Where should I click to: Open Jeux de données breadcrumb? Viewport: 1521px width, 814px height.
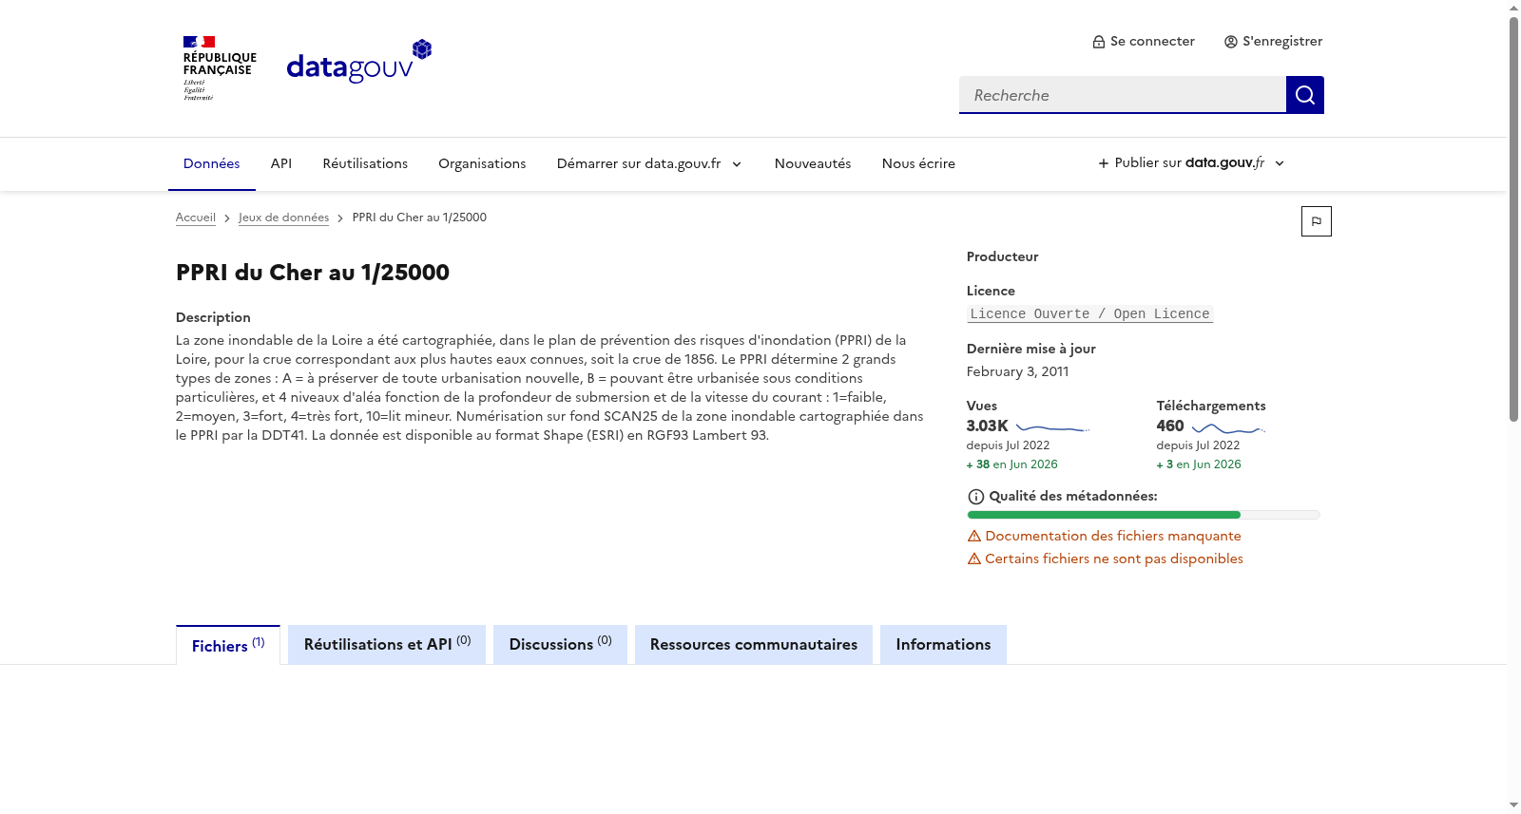point(284,218)
